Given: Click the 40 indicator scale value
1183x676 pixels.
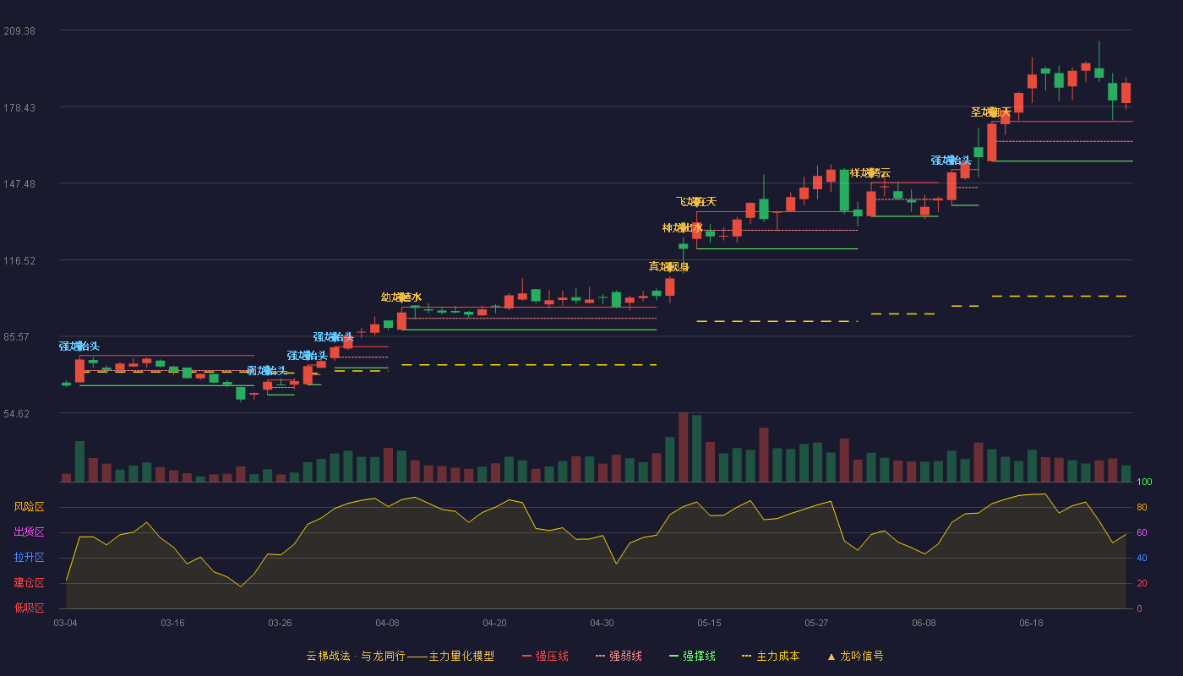Looking at the screenshot, I should 1142,558.
